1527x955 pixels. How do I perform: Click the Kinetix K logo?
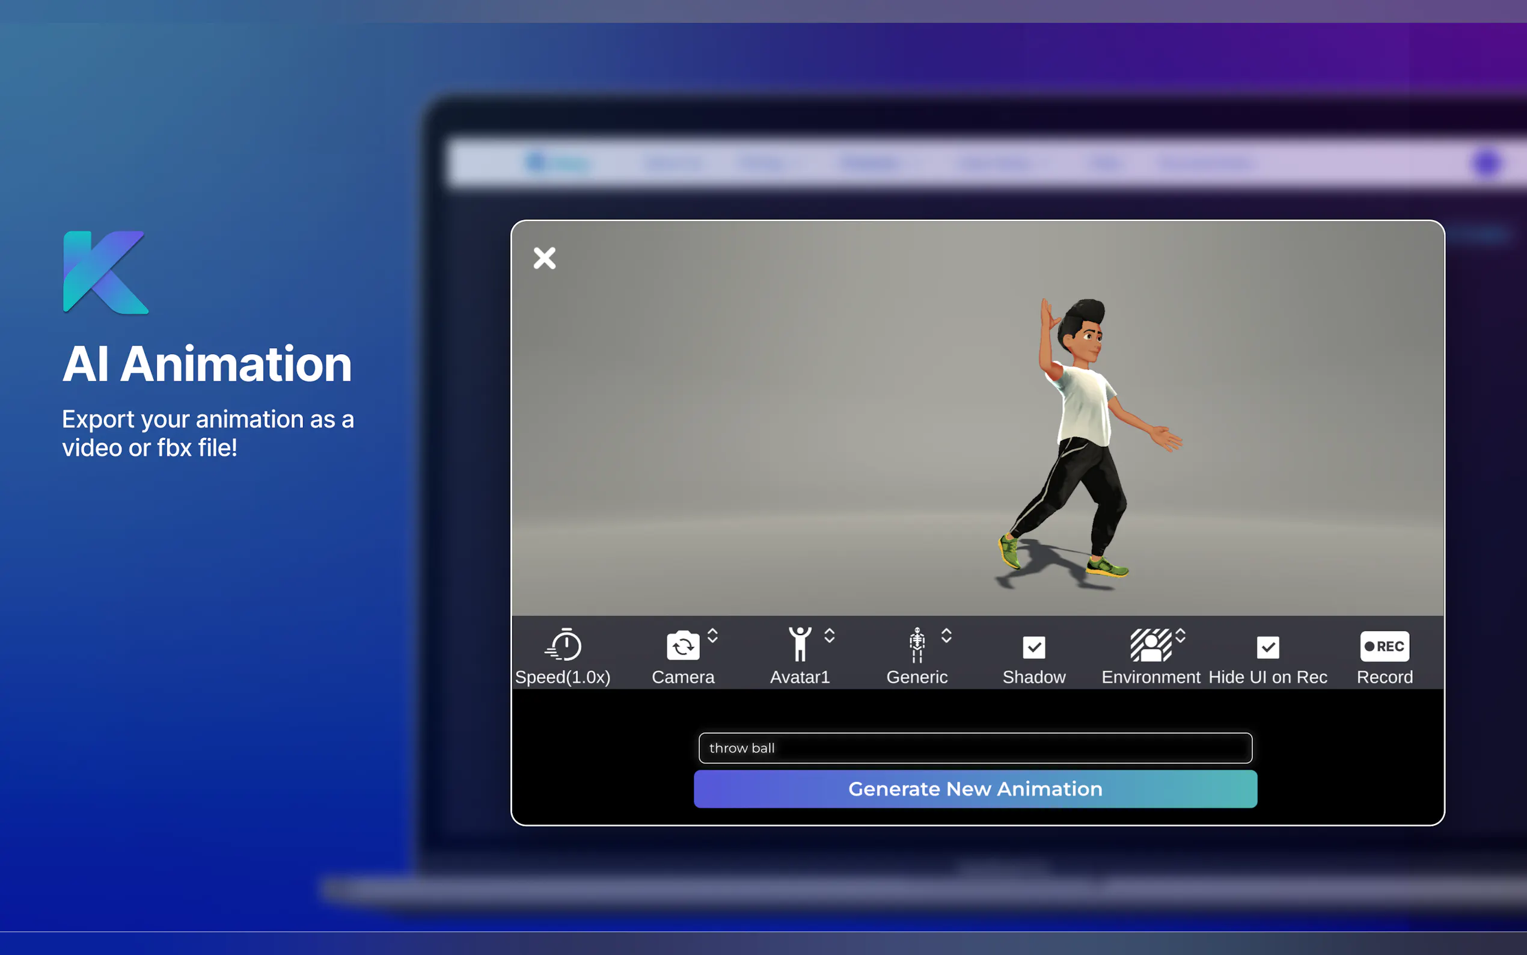pos(105,272)
